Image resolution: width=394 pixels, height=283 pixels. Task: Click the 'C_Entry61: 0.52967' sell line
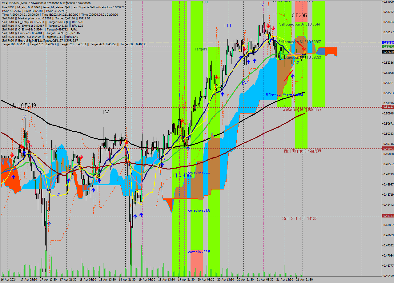[42, 26]
